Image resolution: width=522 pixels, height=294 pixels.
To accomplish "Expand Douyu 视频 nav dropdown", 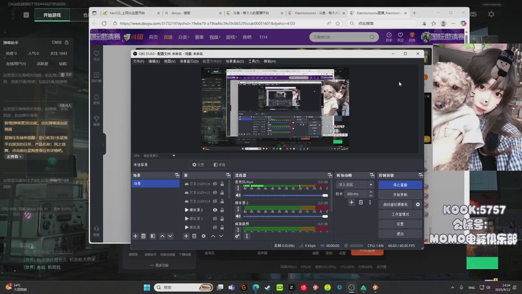I will 215,37.
